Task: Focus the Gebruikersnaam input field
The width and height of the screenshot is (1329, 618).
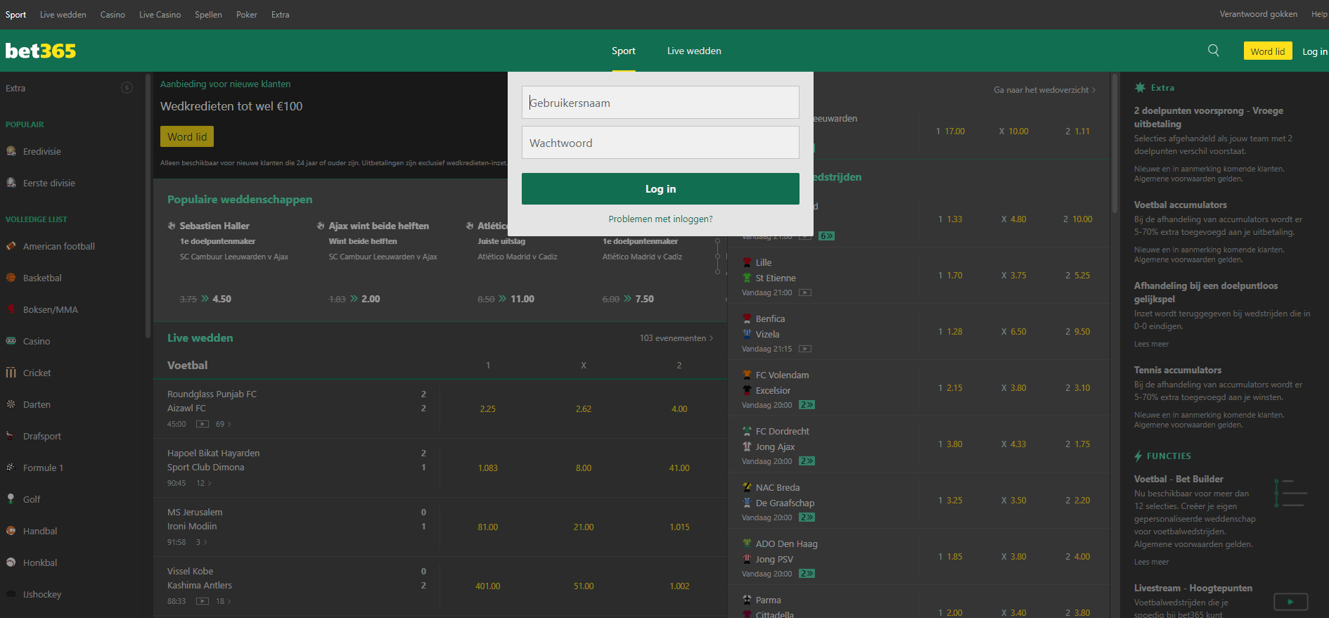Action: click(660, 102)
